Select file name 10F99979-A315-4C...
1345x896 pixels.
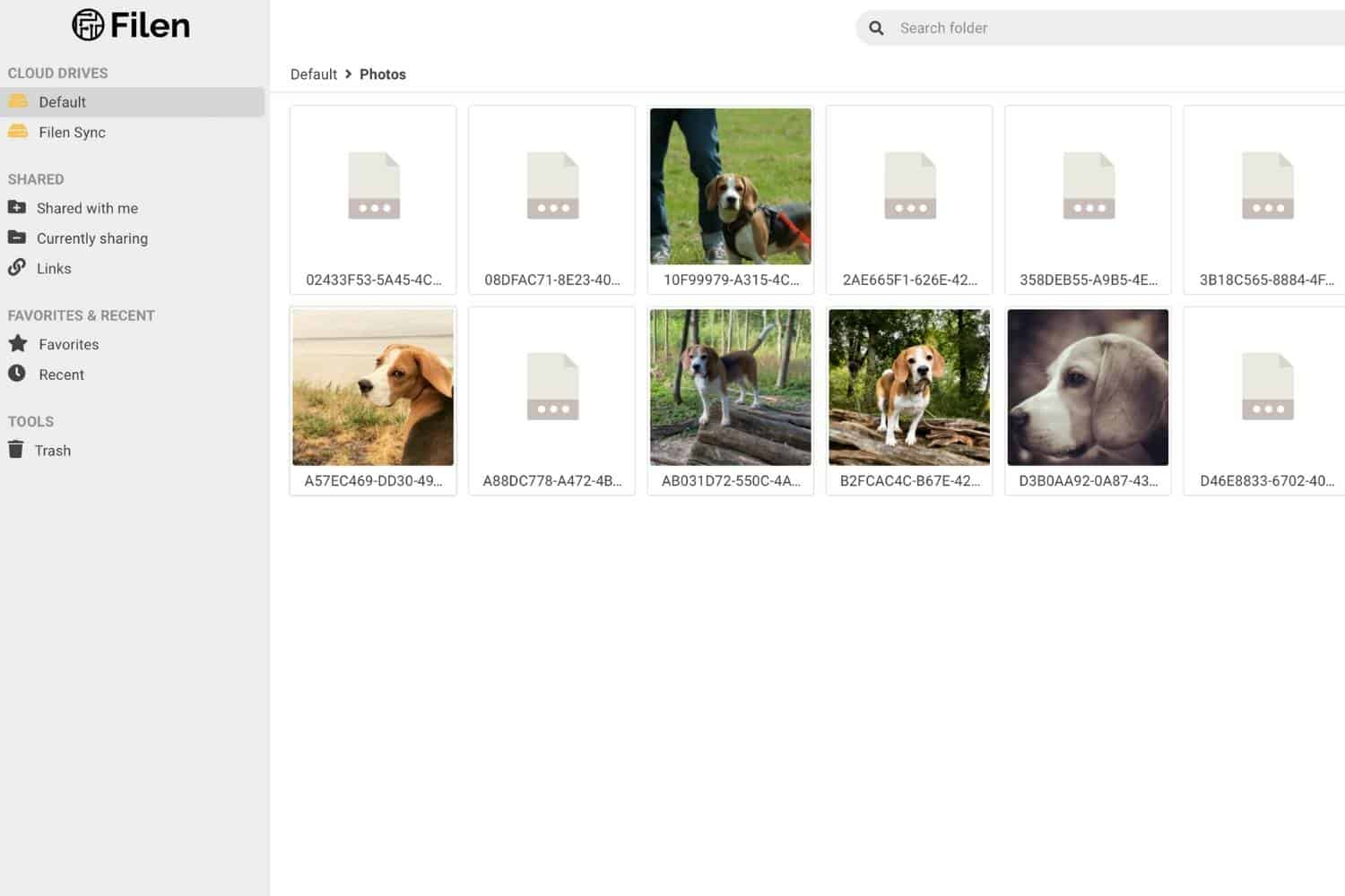tap(731, 280)
